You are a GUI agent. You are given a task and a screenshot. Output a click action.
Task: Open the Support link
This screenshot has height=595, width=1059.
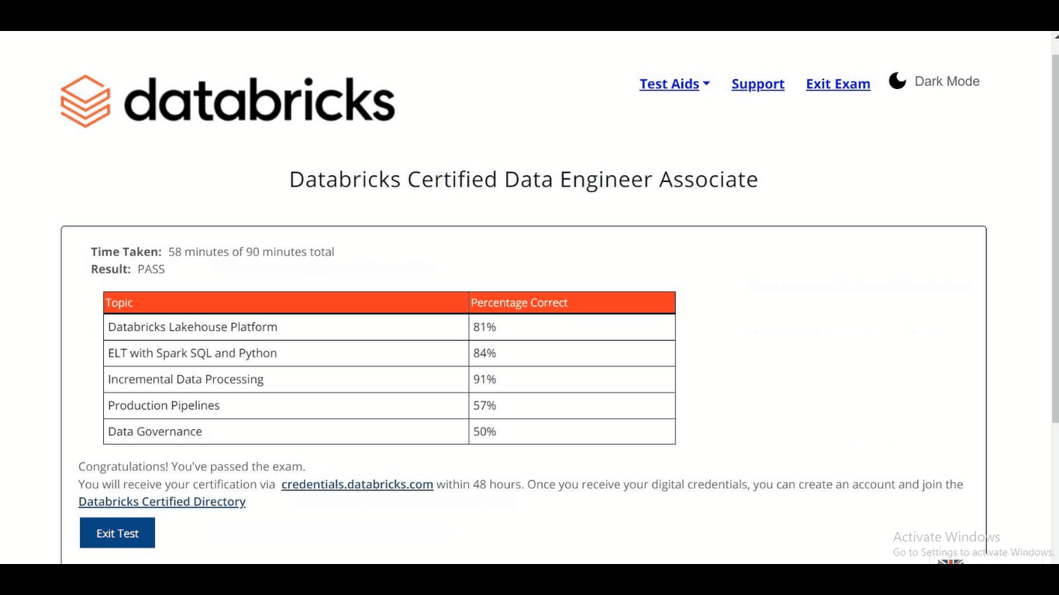tap(757, 84)
